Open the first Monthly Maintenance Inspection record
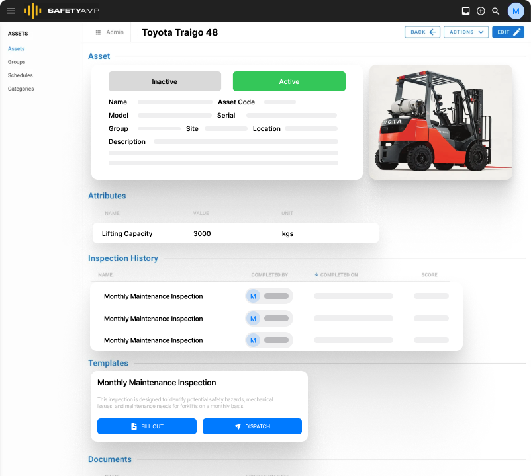Image resolution: width=531 pixels, height=476 pixels. coord(153,296)
